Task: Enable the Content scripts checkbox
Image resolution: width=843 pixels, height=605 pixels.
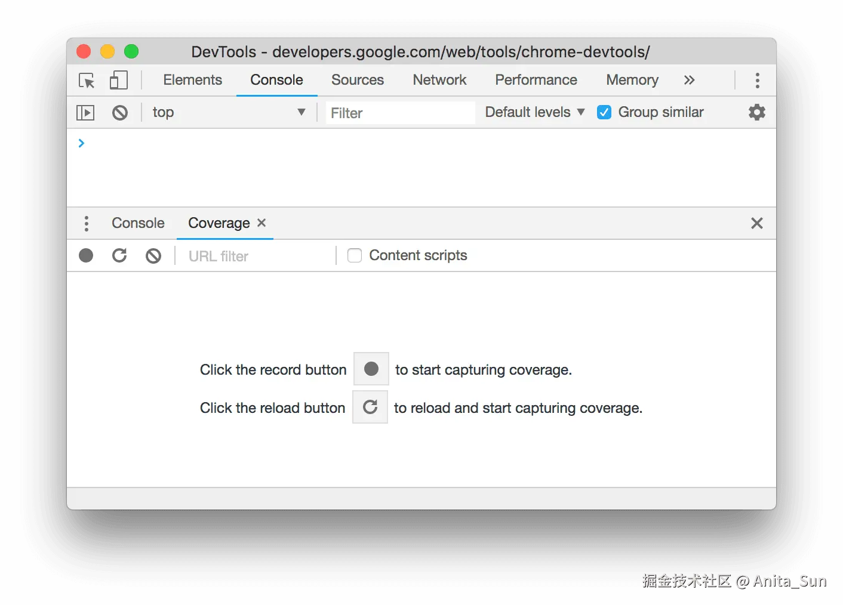Action: (x=355, y=255)
